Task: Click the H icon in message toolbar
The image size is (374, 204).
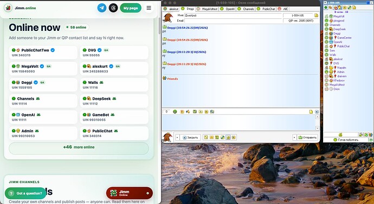Action: pyautogui.click(x=207, y=111)
